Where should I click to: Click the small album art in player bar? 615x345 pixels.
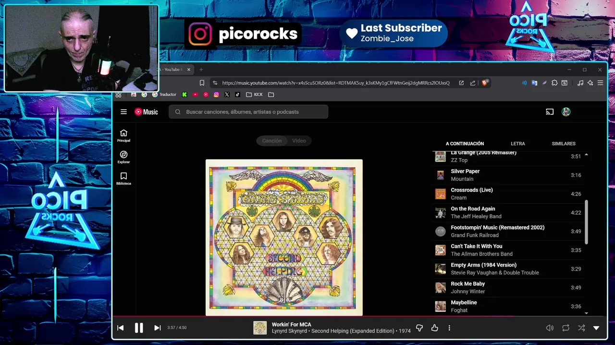(x=260, y=328)
